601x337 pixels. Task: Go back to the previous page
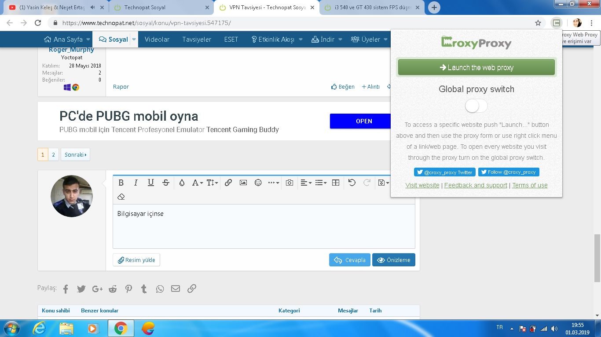point(10,23)
